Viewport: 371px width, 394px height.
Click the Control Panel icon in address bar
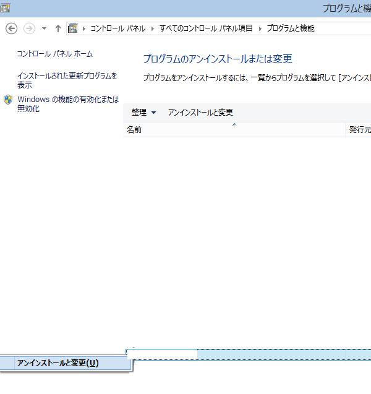click(x=72, y=28)
